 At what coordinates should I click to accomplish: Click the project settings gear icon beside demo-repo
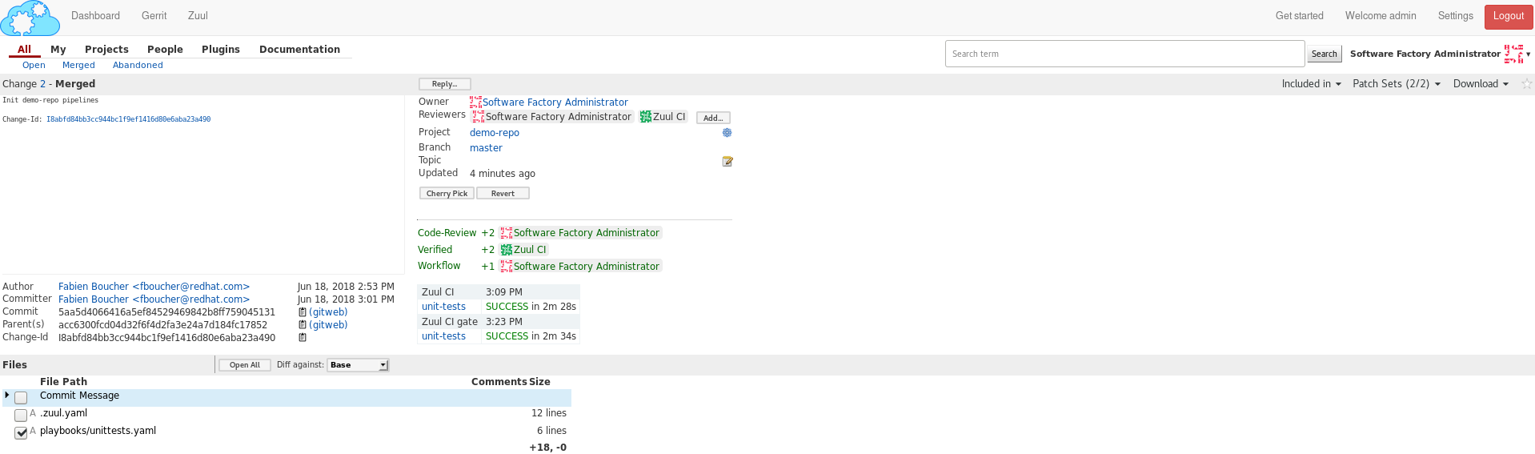(x=727, y=133)
